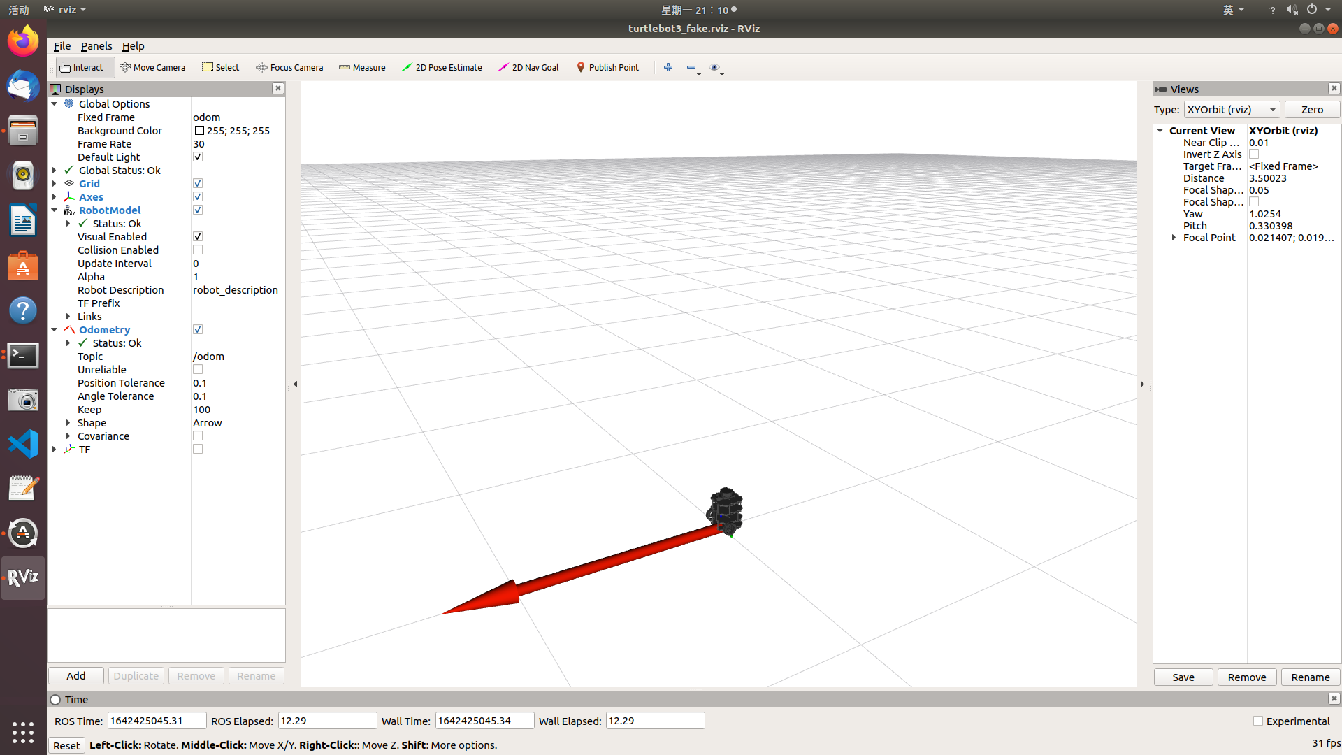This screenshot has height=755, width=1342.
Task: Activate the Select tool
Action: tap(221, 67)
